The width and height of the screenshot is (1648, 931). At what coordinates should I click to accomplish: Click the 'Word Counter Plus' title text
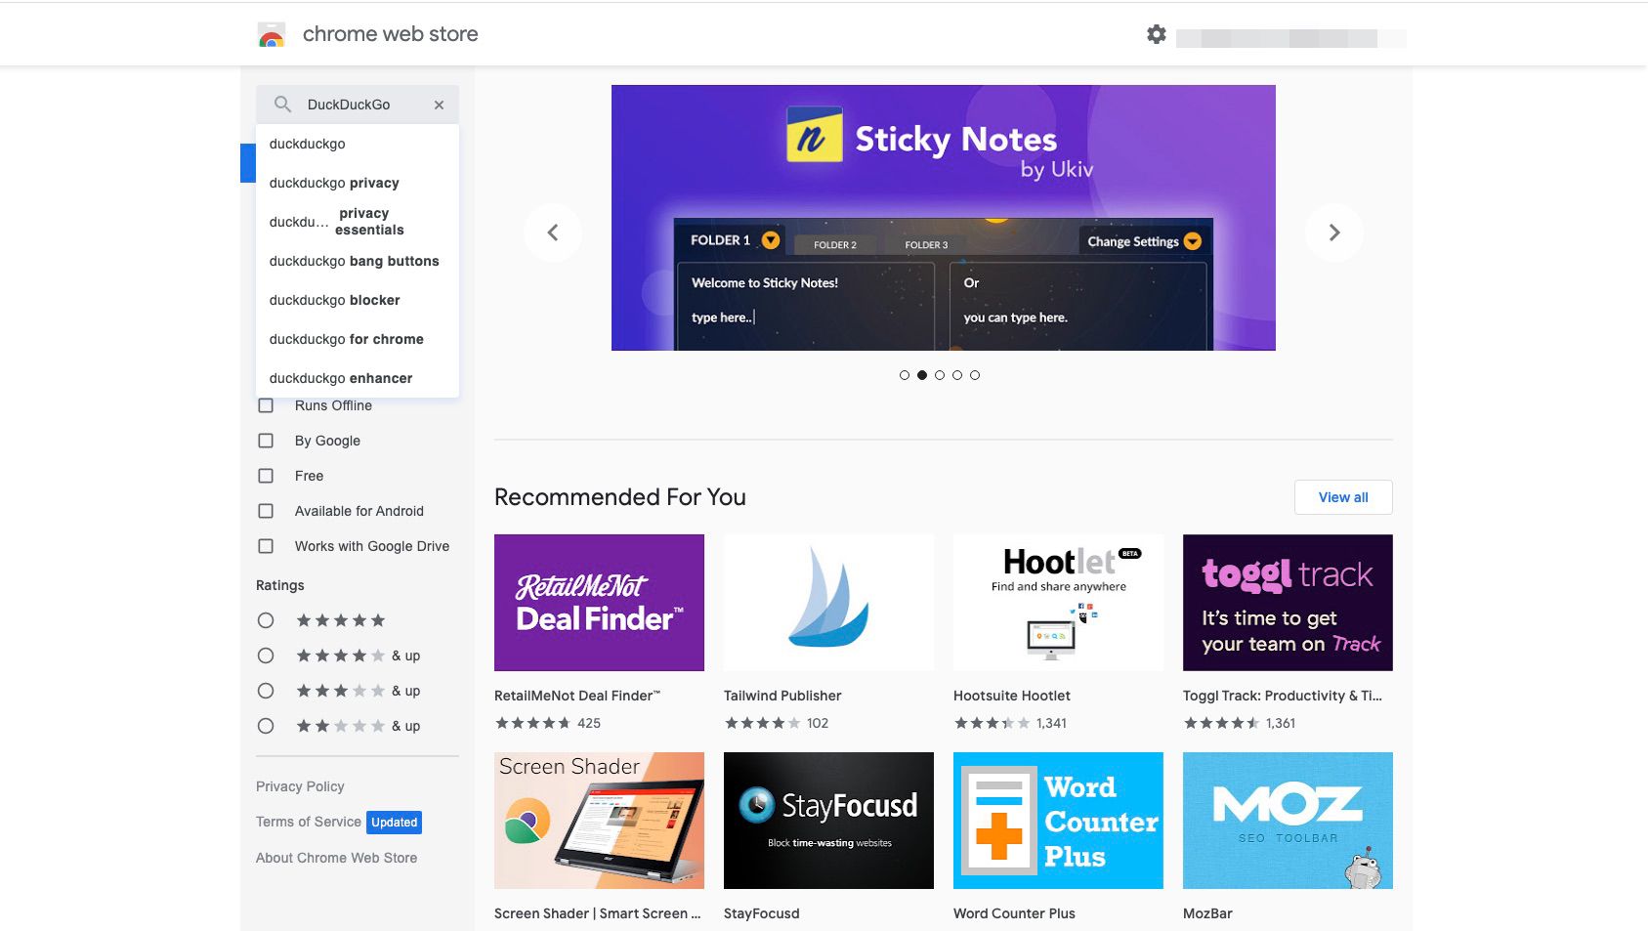coord(1014,913)
